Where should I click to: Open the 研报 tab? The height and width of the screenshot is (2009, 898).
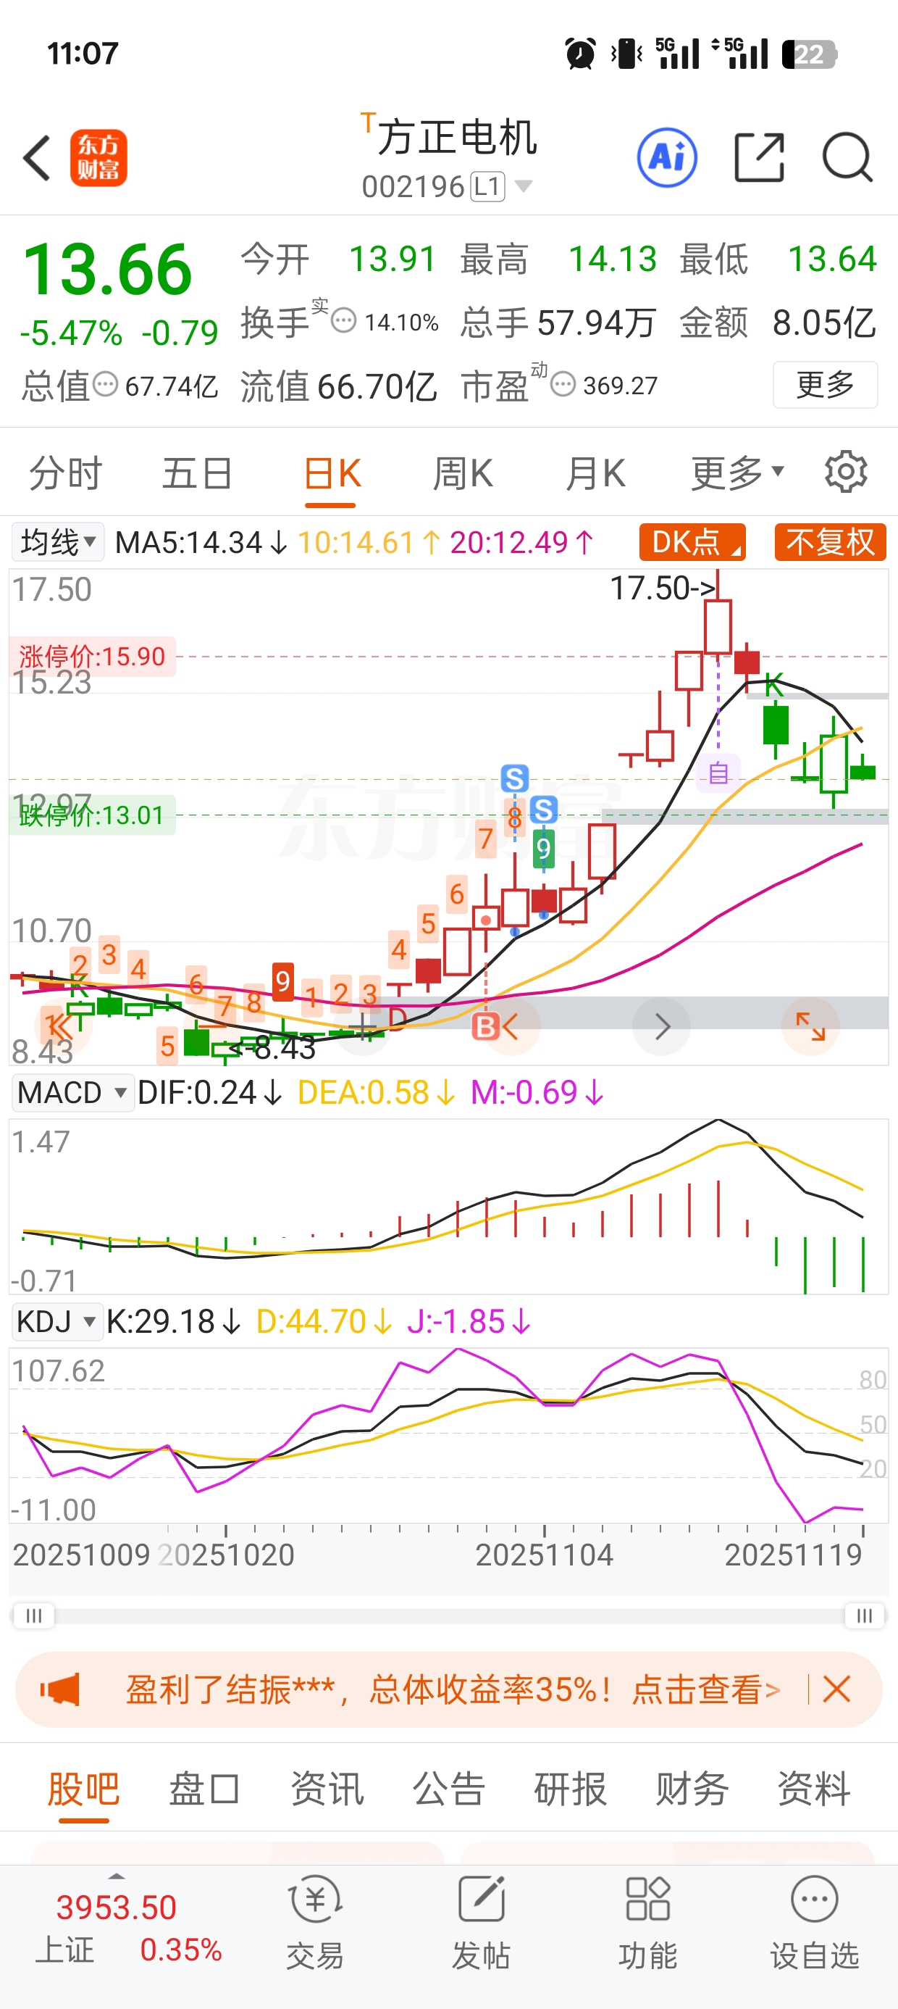pyautogui.click(x=570, y=1788)
